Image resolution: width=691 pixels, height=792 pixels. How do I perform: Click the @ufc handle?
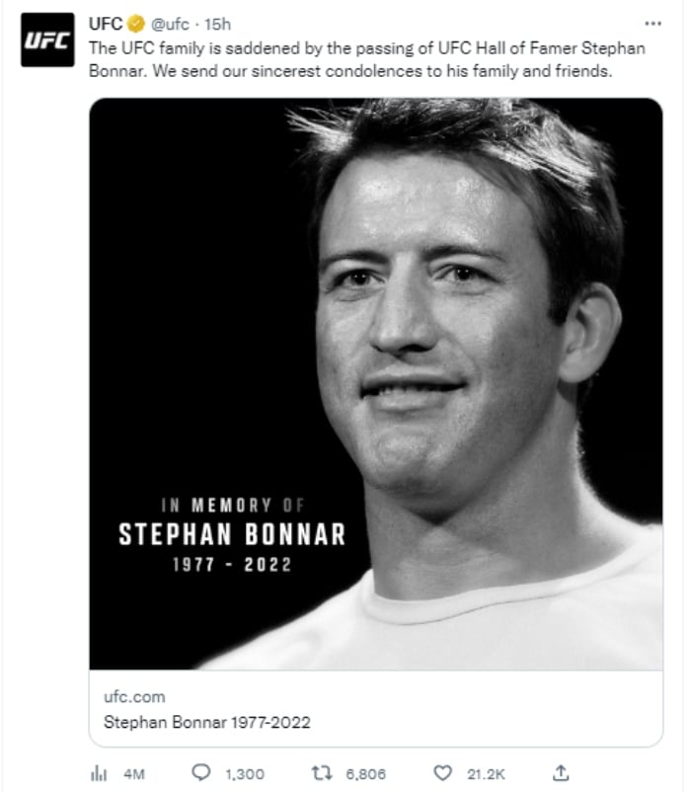click(170, 24)
